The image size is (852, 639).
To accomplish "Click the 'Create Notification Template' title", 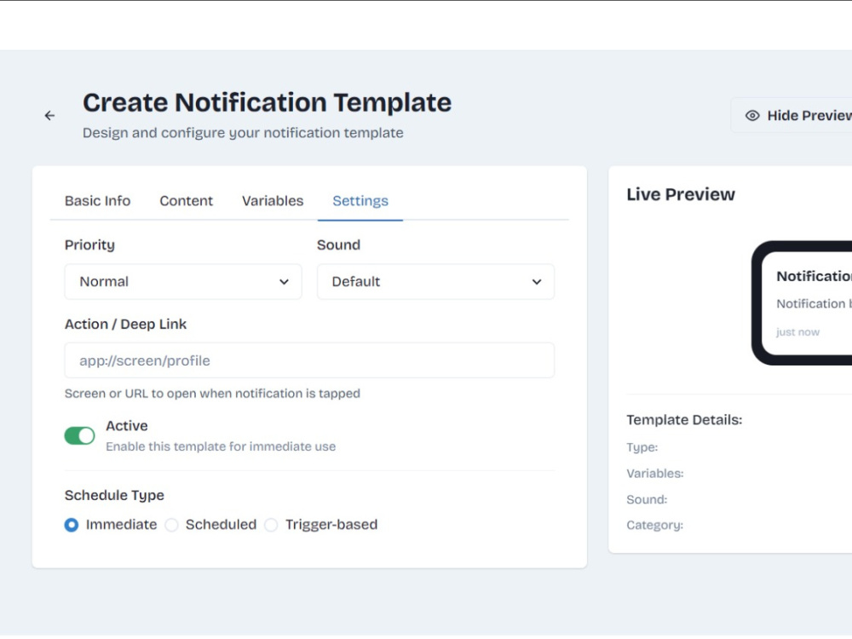I will (267, 103).
